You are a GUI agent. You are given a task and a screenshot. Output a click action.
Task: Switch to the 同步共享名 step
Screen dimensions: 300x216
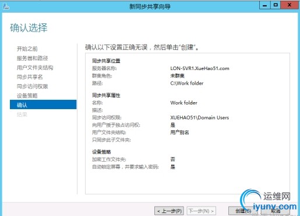30,77
